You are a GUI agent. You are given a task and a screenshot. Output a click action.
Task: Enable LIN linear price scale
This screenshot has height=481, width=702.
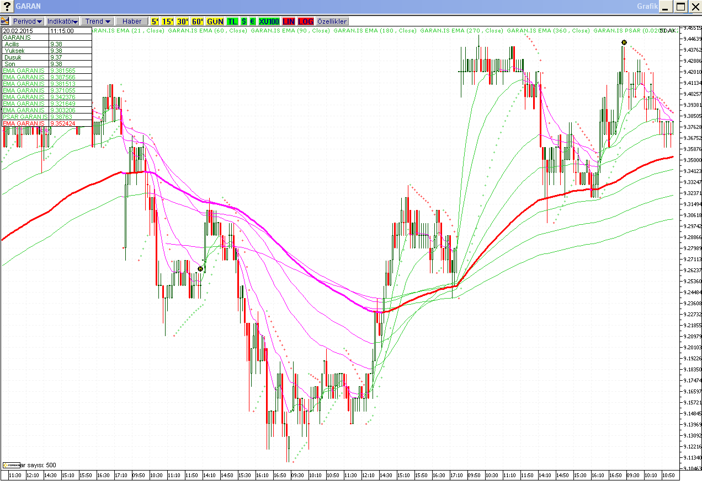tap(289, 21)
